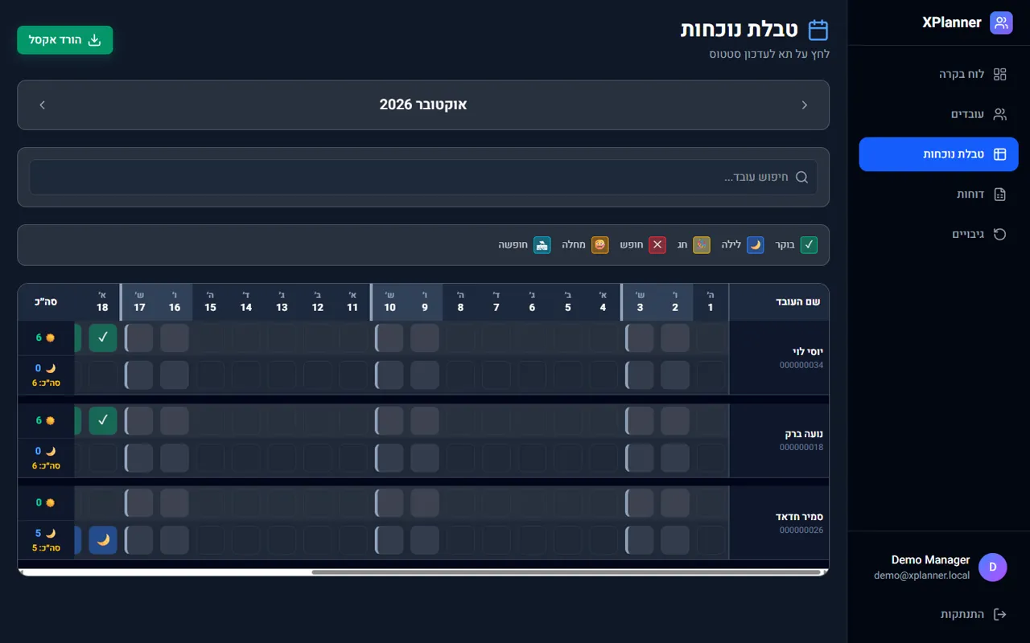
Task: Click the Demo Manager user name
Action: pyautogui.click(x=930, y=559)
